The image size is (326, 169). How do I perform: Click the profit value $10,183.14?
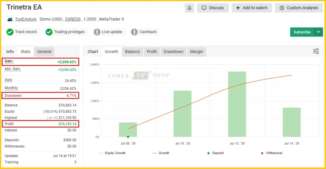tap(67, 124)
